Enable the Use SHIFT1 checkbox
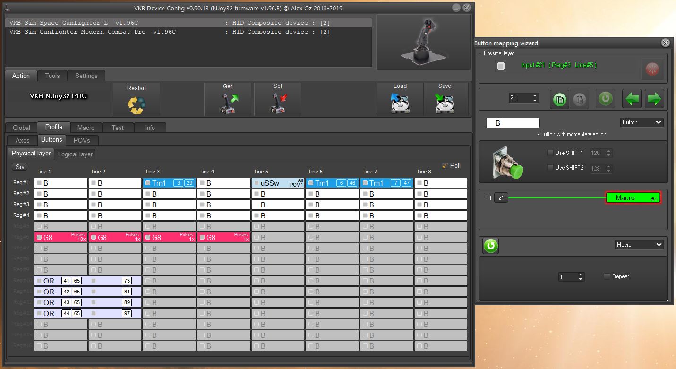This screenshot has height=369, width=676. coord(550,154)
